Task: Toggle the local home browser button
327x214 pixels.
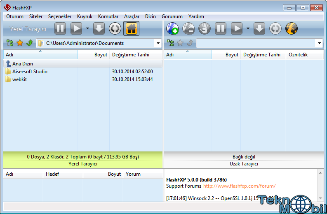Action: click(132, 28)
